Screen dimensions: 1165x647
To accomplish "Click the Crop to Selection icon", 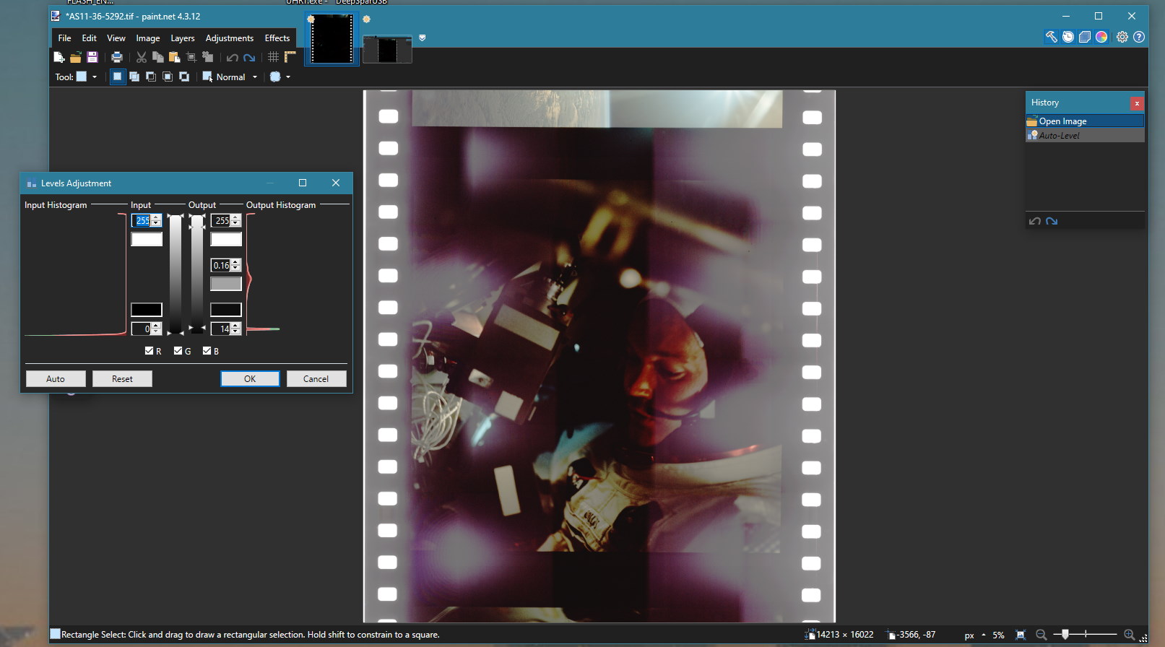I will coord(191,57).
